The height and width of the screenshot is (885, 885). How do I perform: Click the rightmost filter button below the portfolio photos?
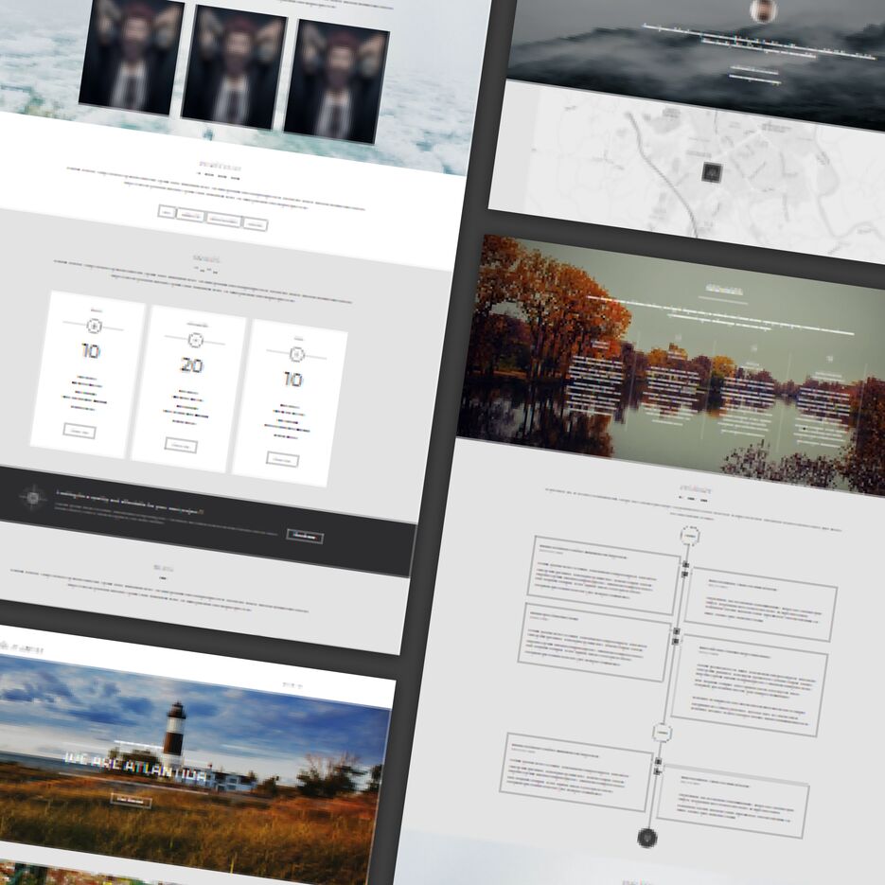click(256, 224)
